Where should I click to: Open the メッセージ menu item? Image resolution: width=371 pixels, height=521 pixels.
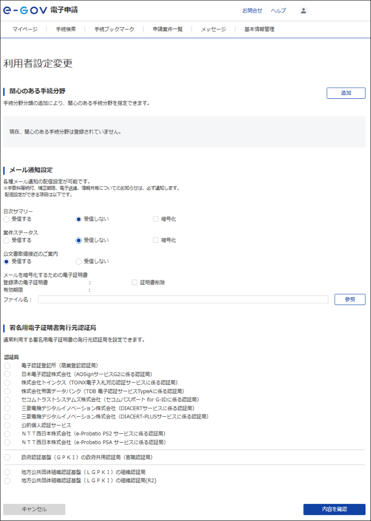point(213,29)
